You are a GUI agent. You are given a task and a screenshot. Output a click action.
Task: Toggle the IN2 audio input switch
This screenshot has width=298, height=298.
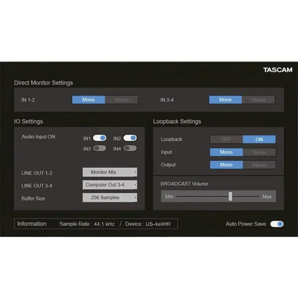click(x=130, y=138)
